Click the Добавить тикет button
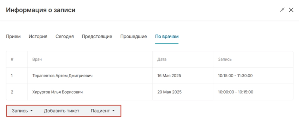299x120 pixels. click(61, 111)
